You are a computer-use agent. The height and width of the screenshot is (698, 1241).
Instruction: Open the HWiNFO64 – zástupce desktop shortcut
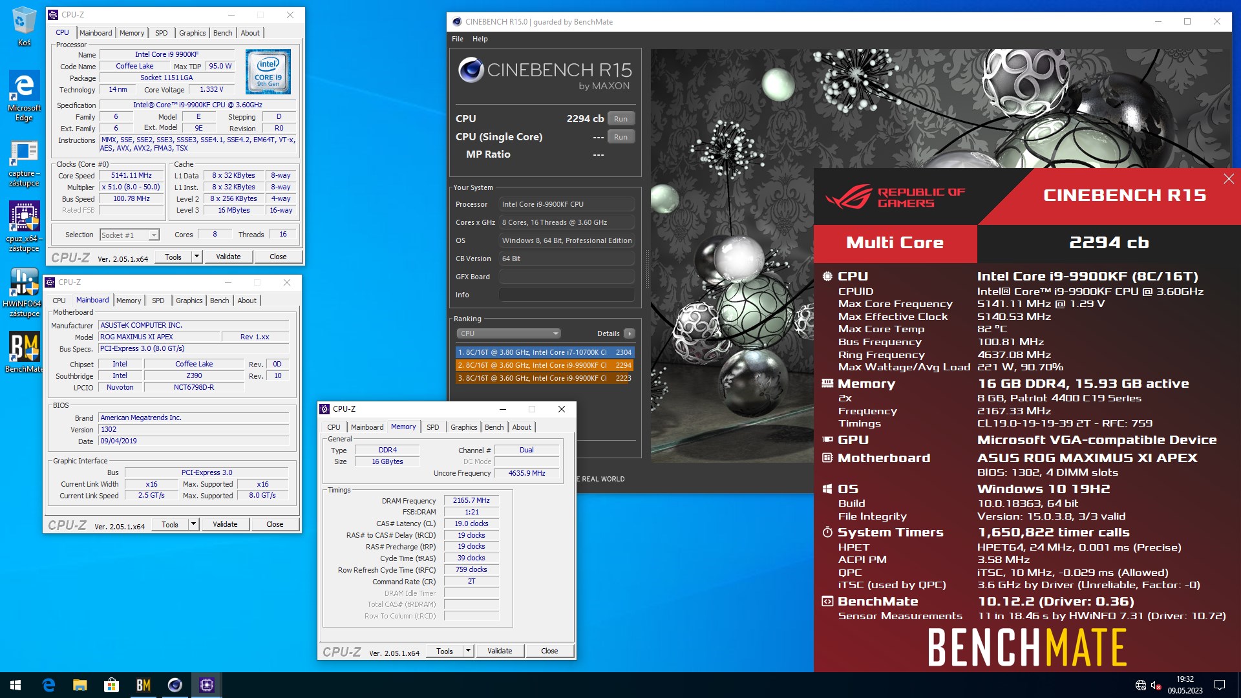24,293
